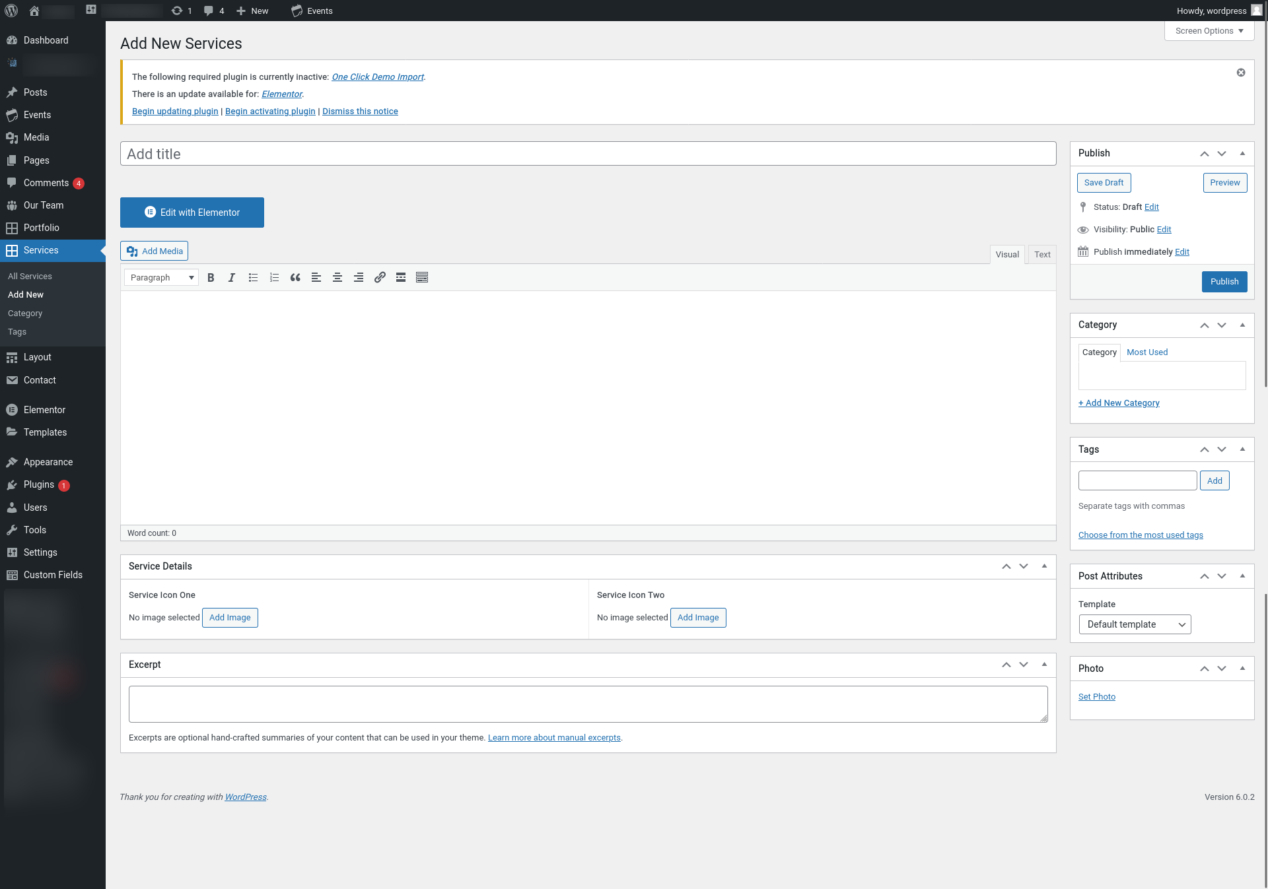
Task: Insert a blockquote
Action: [x=295, y=278]
